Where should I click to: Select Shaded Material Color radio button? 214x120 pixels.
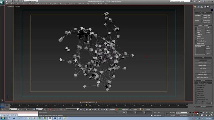[202, 22]
